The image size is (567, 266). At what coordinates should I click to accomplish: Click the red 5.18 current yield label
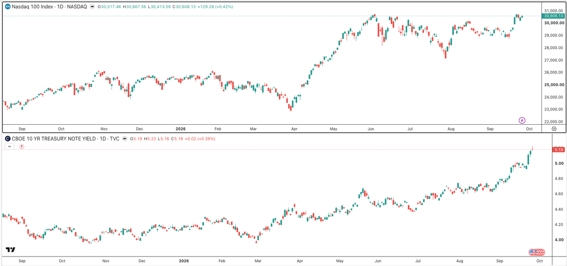coord(558,150)
